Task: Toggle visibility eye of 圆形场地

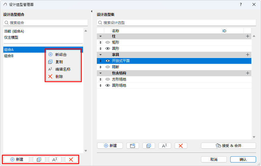Action: (108, 85)
